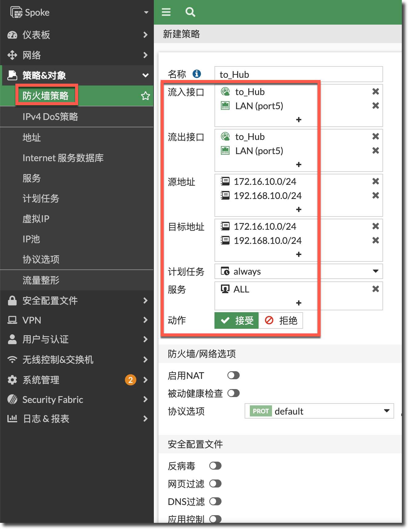Click the search magnifier icon
The height and width of the screenshot is (529, 408).
pos(190,12)
